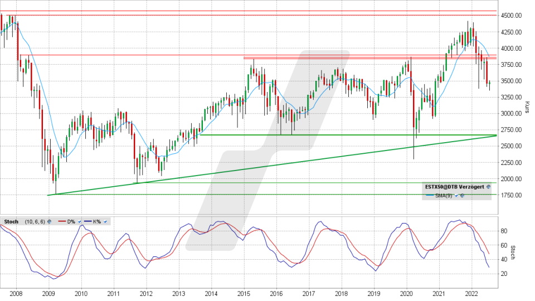
Task: Click the Stoch axis title on right
Action: click(513, 253)
